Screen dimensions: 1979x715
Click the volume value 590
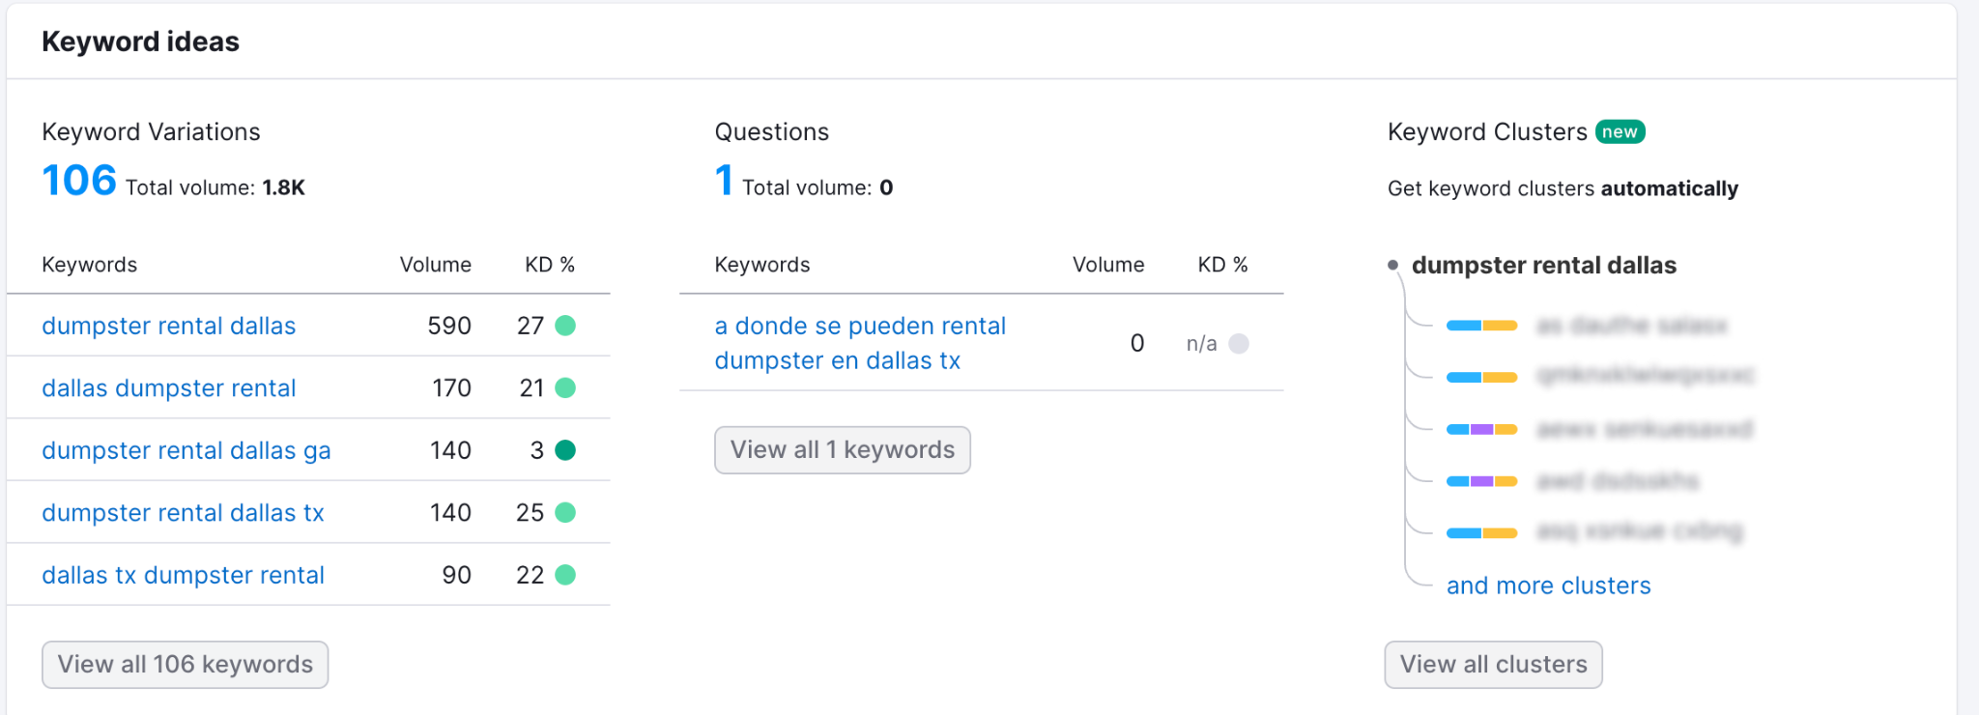pos(449,326)
